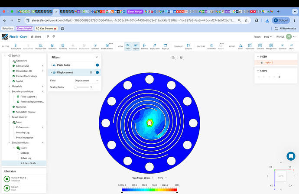Expand the Parts Color filter section
Image resolution: width=299 pixels, height=194 pixels.
(52, 65)
